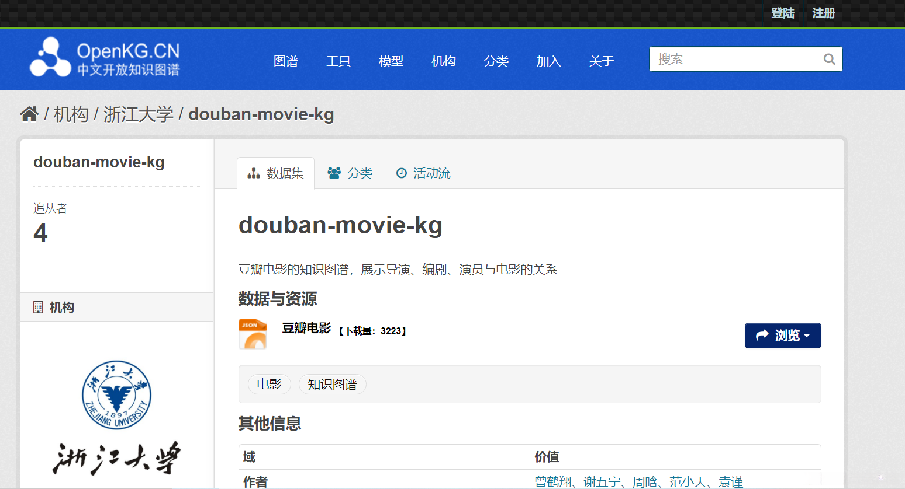Click the 其他信息 heading

click(x=270, y=423)
